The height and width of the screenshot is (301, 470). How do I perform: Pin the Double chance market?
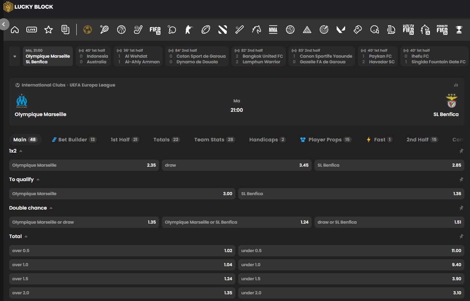(461, 208)
